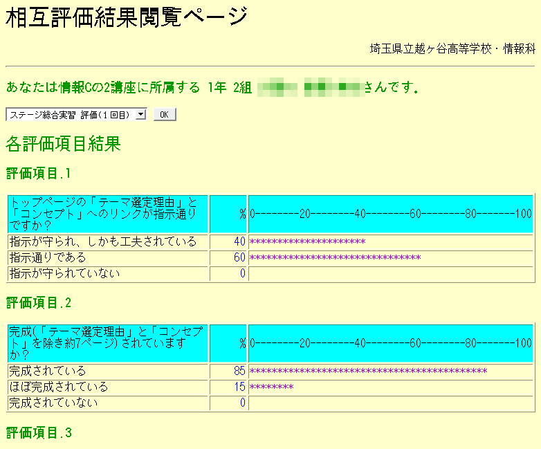This screenshot has width=541, height=449.
Task: Open the ステージ総合実習 評価 dropdown
Action: pos(75,114)
